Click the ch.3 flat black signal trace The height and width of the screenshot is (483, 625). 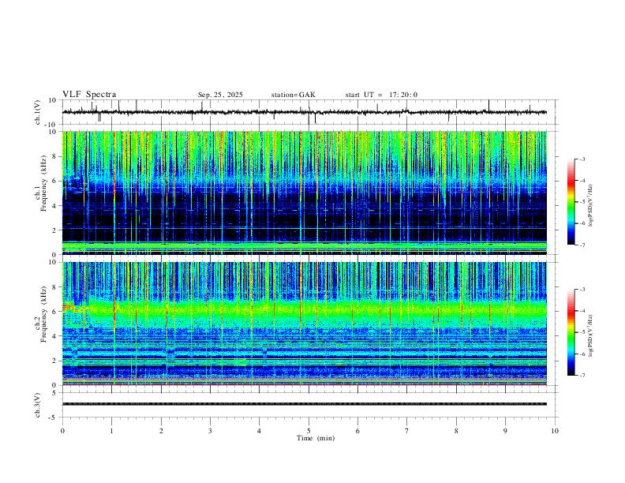304,404
